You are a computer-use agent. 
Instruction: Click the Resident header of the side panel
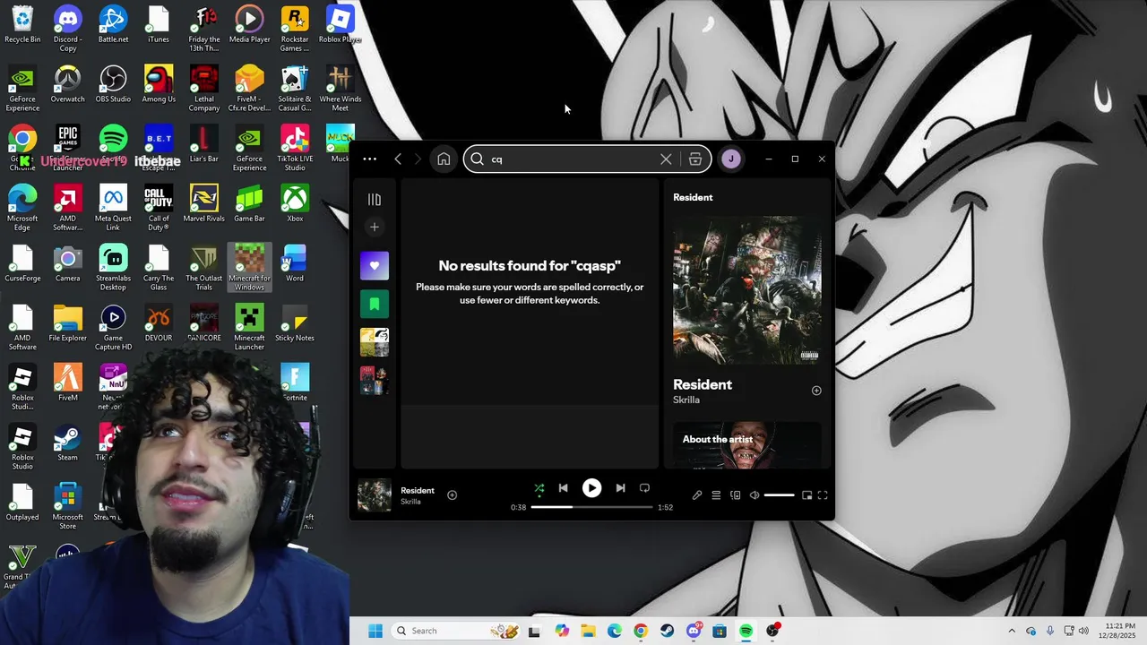[x=693, y=197]
